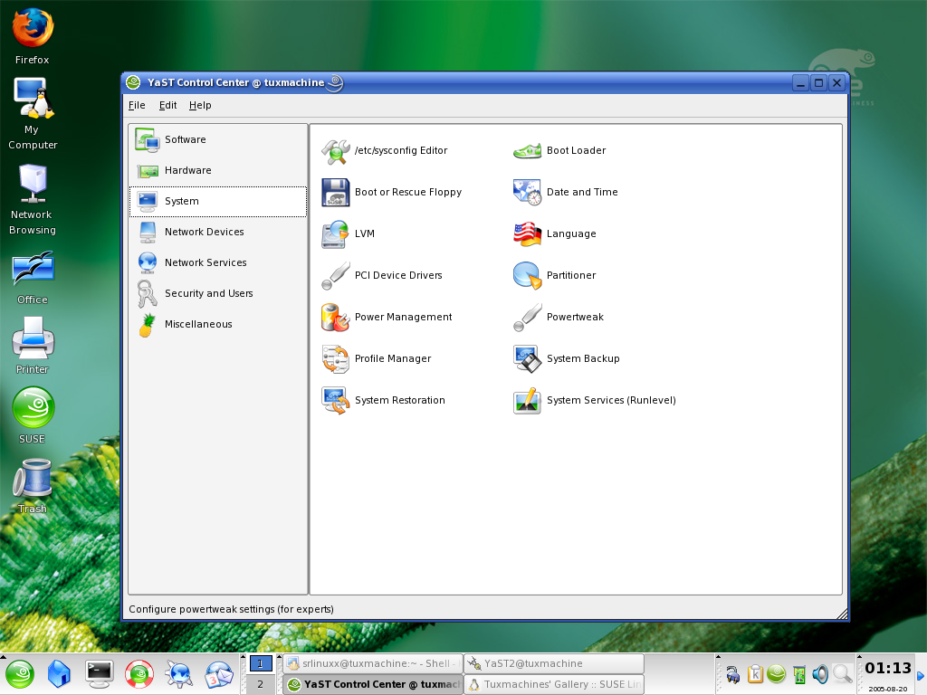Switch to YaST Control Center taskbar entry
The height and width of the screenshot is (695, 927).
pos(372,684)
